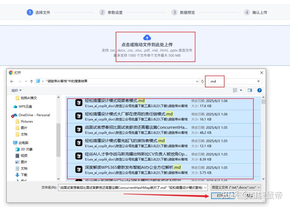Open view options dropdown arrow

(241, 90)
